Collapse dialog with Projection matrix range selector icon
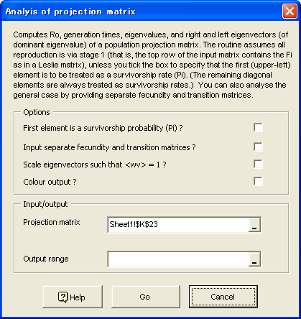The width and height of the screenshot is (301, 319). 254,225
